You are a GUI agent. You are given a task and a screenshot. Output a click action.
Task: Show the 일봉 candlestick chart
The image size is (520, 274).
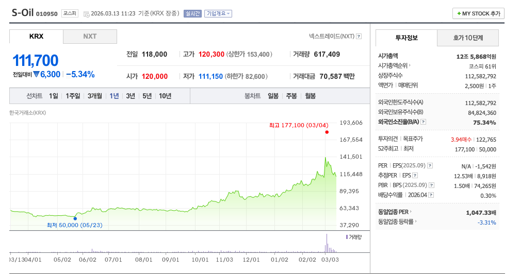coord(273,96)
